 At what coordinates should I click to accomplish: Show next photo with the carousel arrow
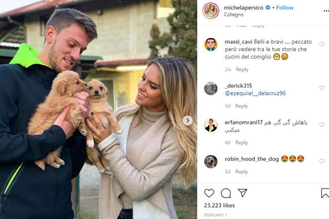187,120
